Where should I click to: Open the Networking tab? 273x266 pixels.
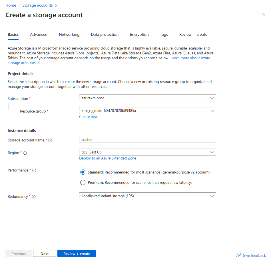[x=69, y=34]
